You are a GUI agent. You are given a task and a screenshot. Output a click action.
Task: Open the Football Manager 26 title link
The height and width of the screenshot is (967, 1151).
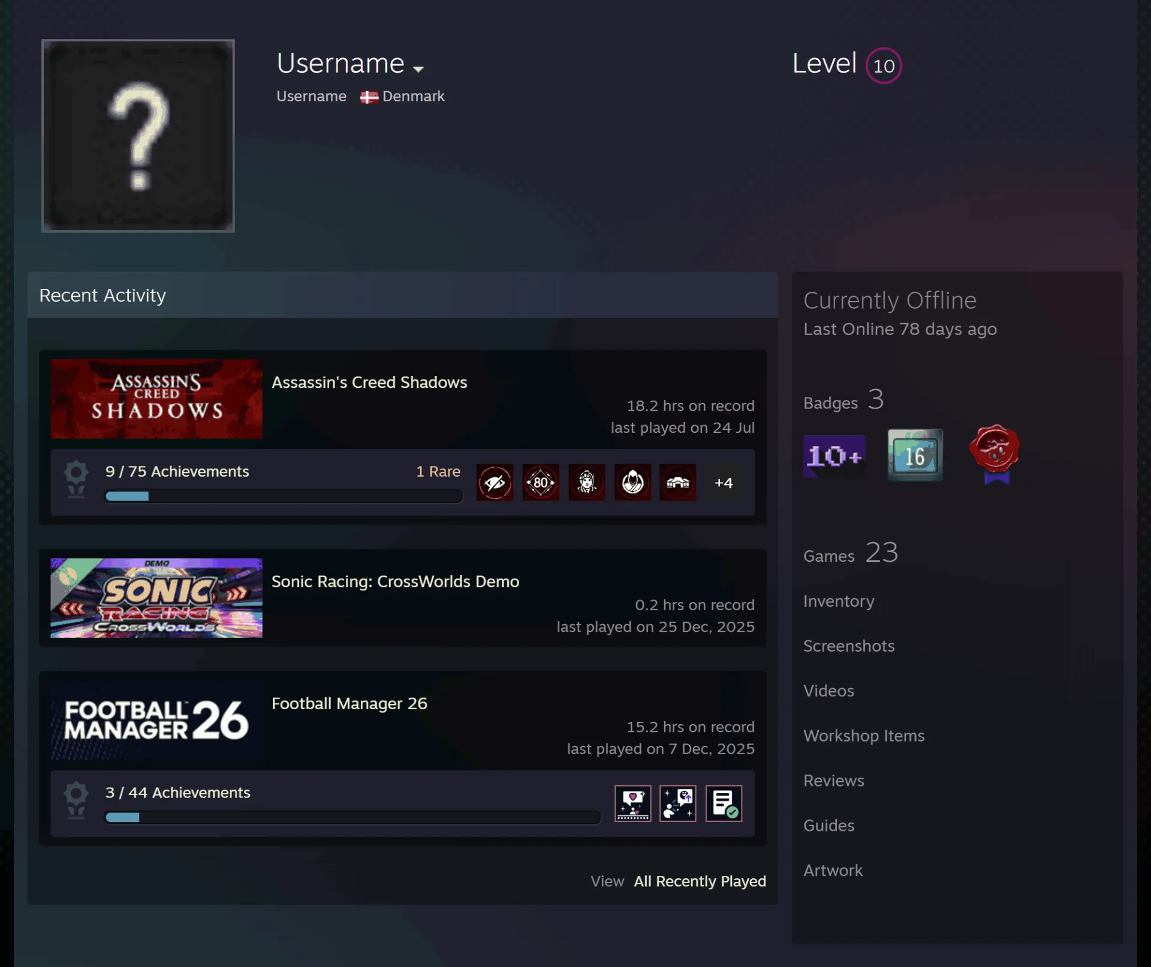pos(349,703)
